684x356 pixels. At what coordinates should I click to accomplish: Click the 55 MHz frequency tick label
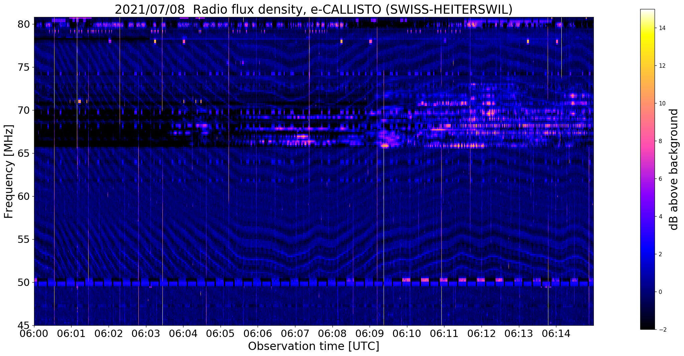(x=24, y=240)
